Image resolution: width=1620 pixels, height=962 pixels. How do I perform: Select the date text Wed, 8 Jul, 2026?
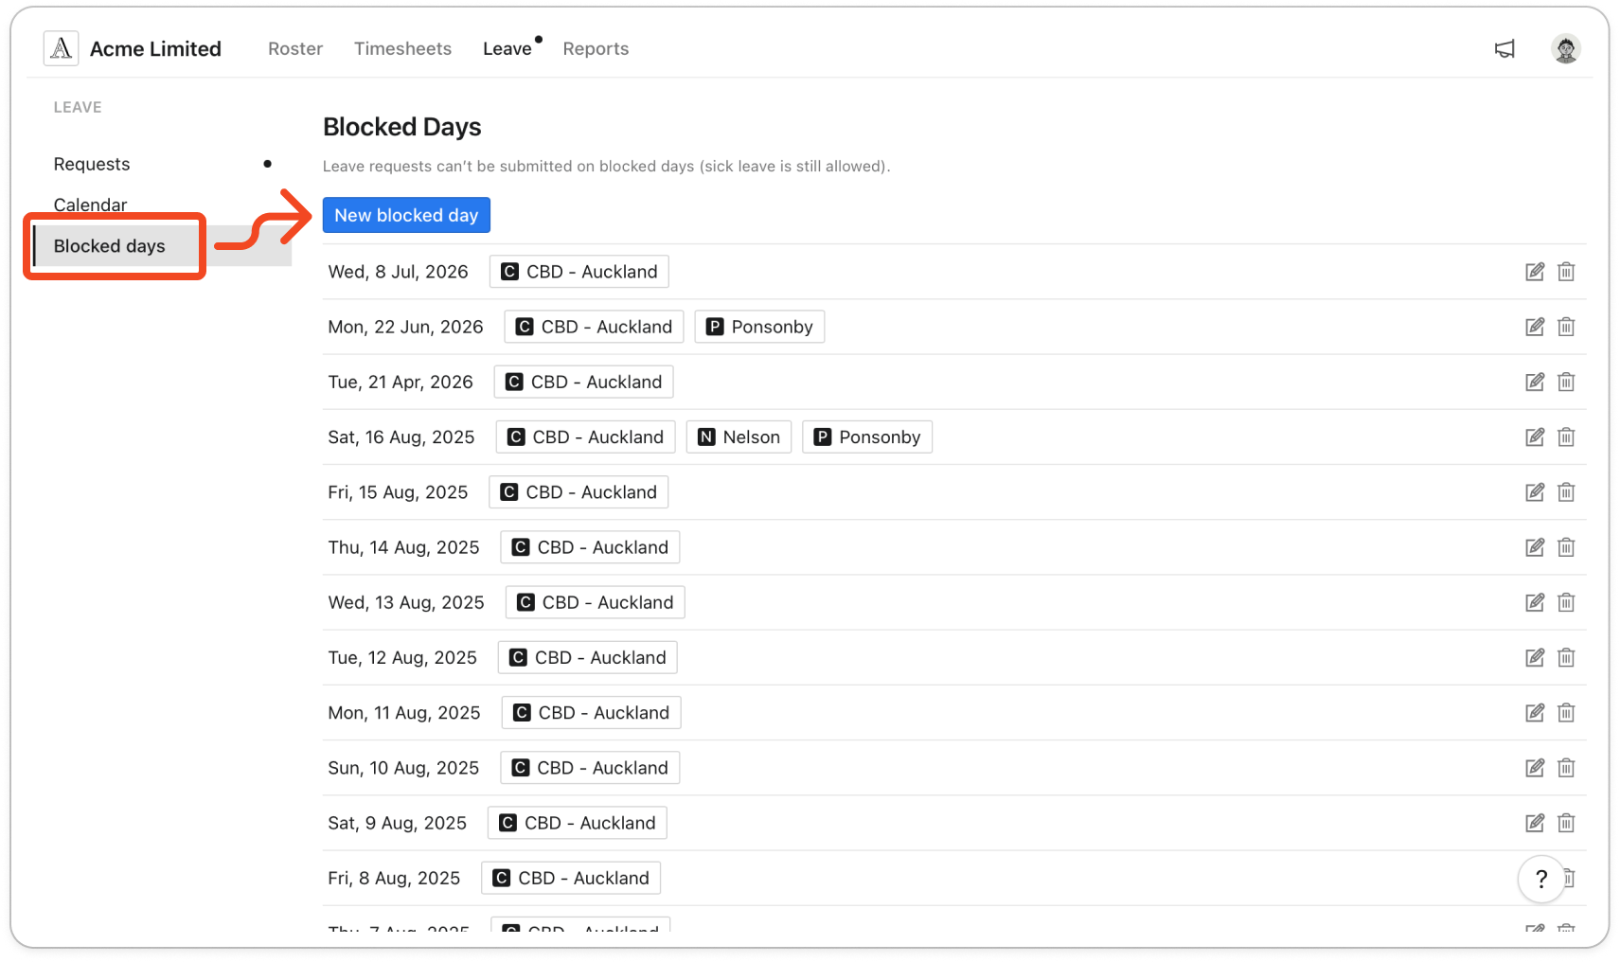coord(398,272)
